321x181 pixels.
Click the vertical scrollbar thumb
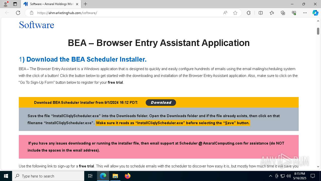[x=318, y=31]
